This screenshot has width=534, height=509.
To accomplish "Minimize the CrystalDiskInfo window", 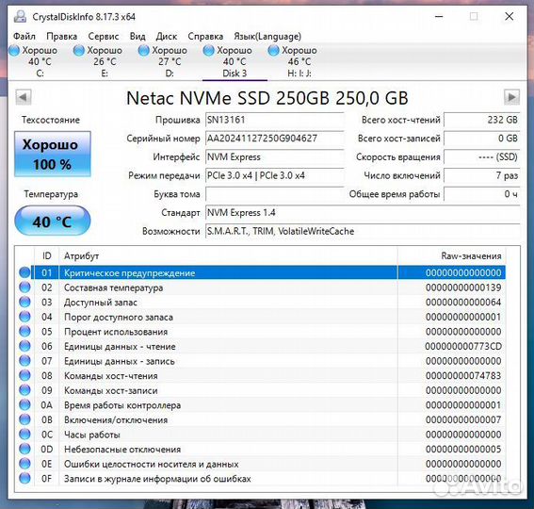I will tap(439, 16).
